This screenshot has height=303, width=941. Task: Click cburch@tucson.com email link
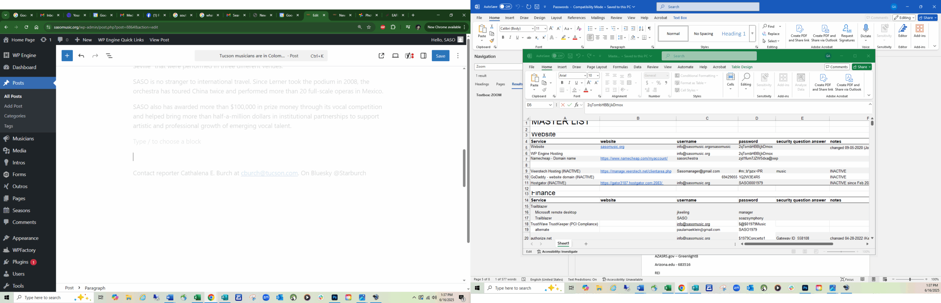pos(269,173)
